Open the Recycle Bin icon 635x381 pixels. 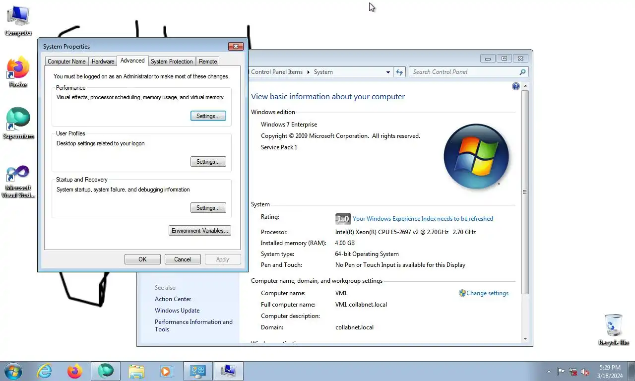[613, 329]
